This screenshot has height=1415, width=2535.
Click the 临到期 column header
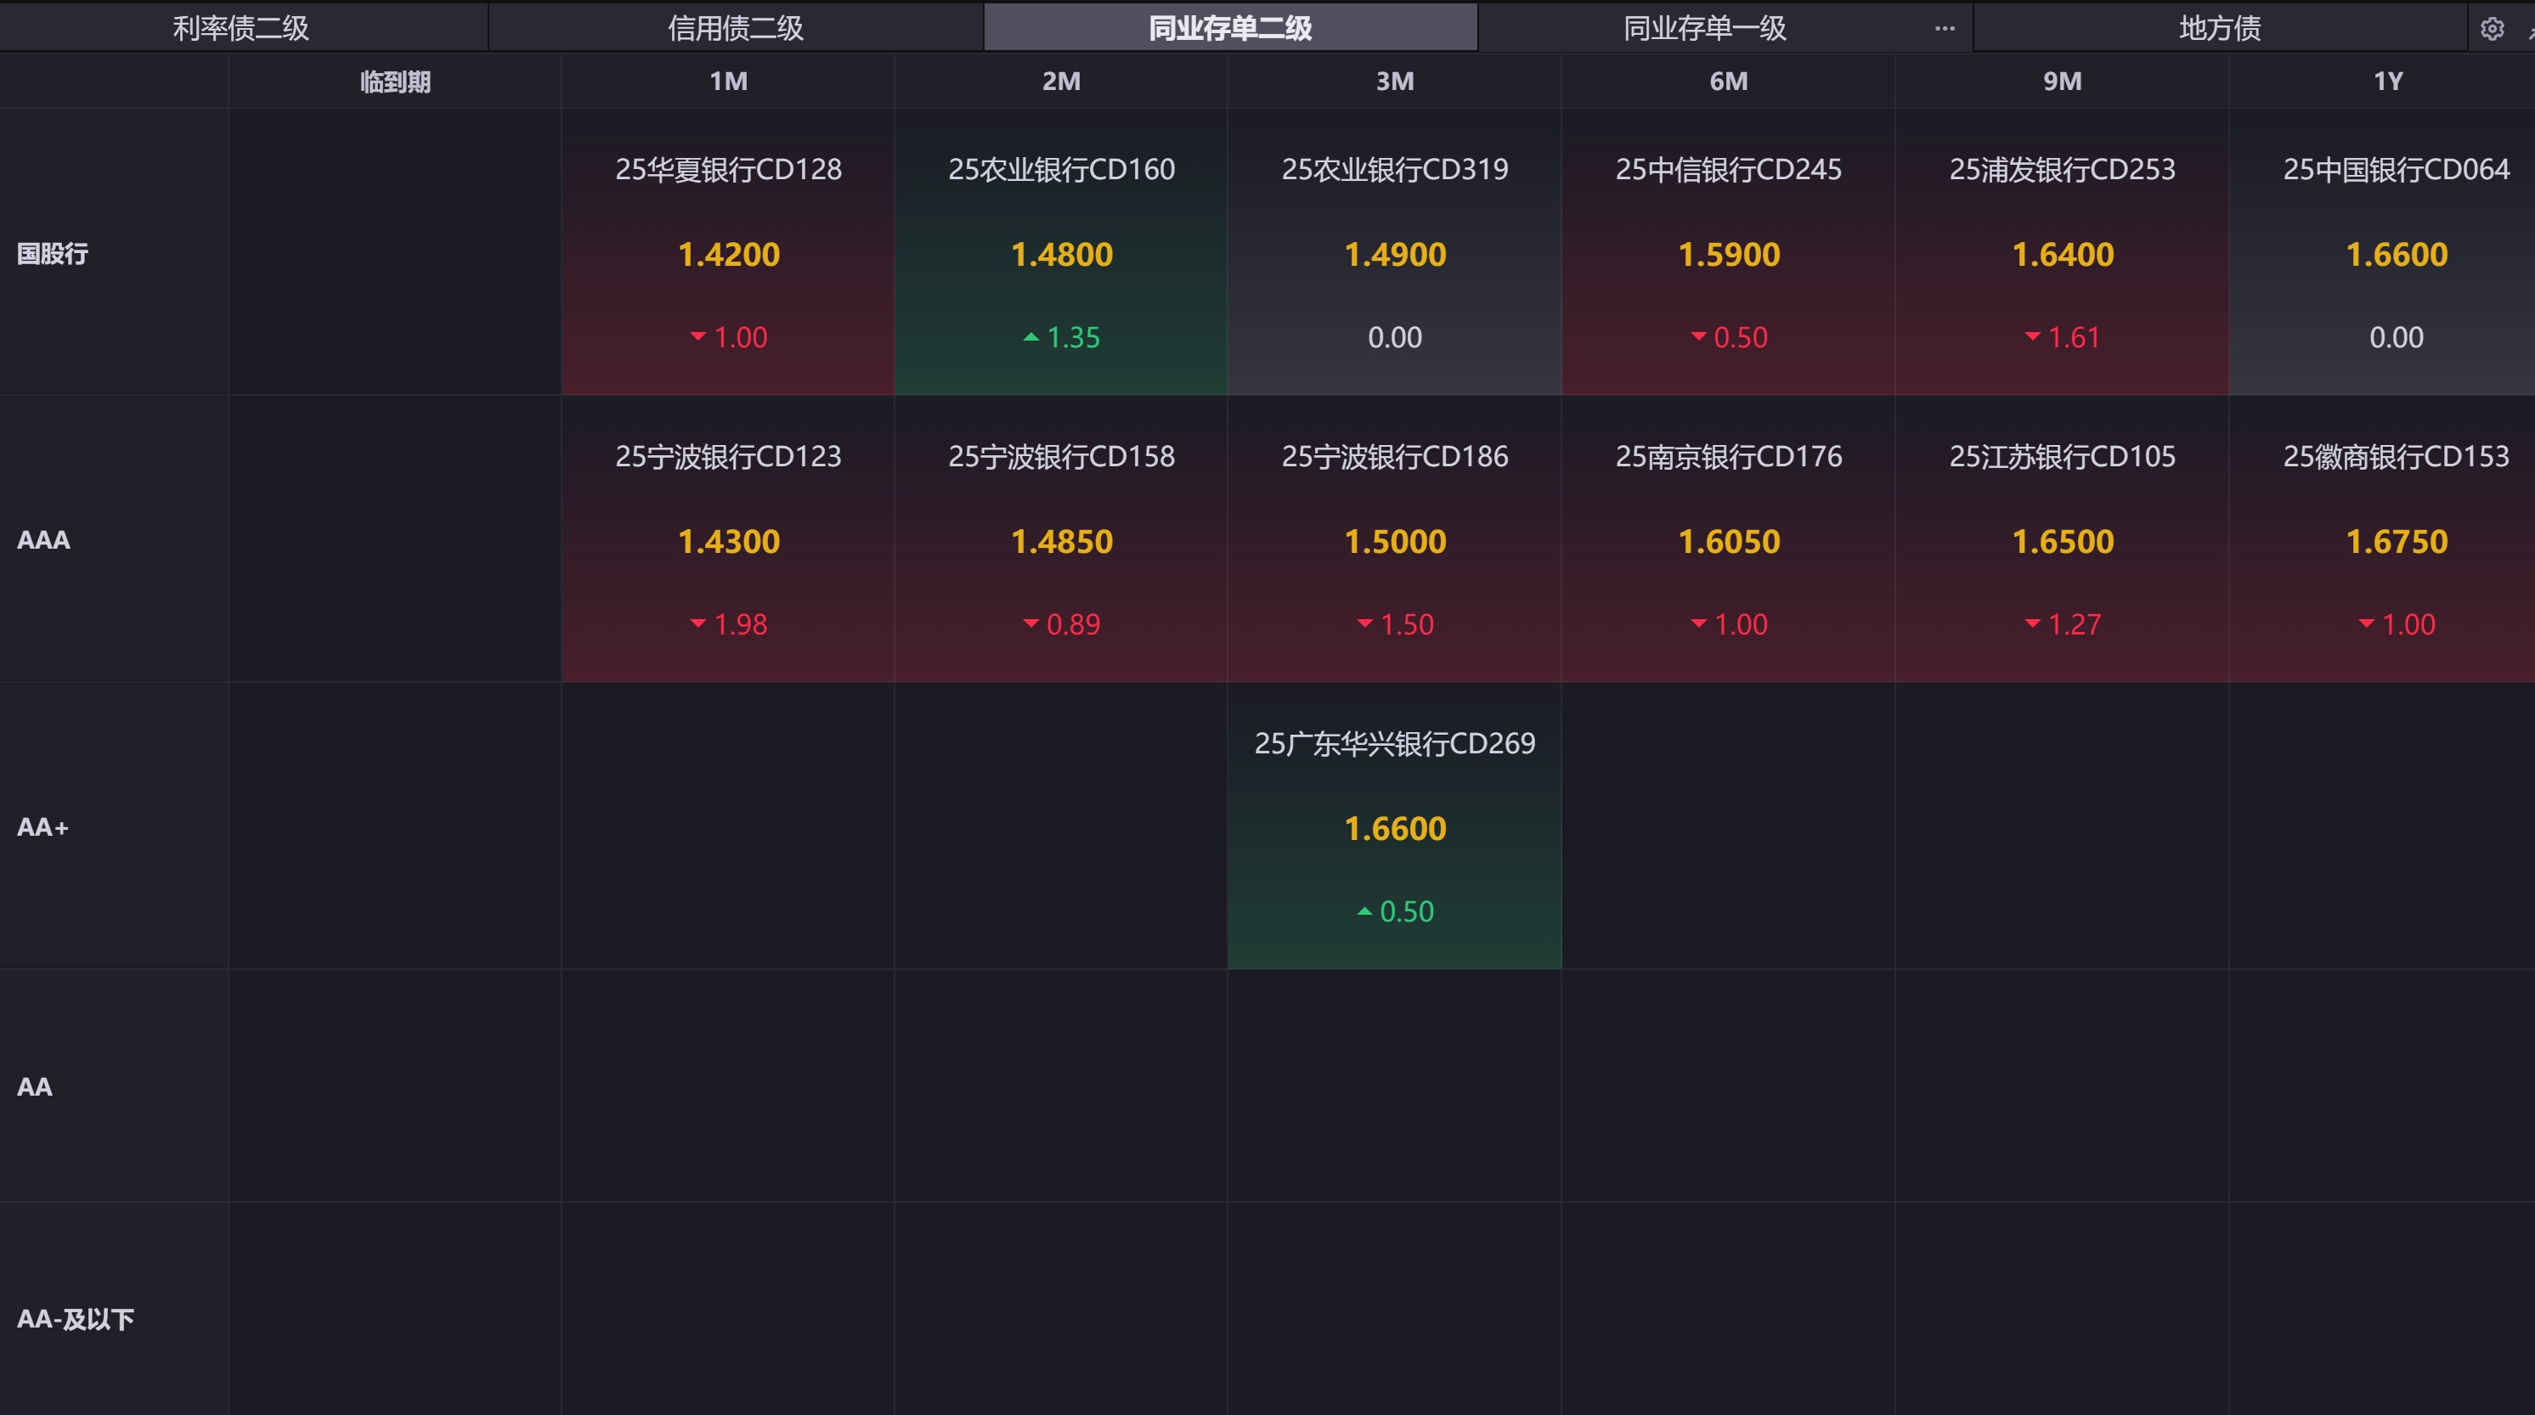click(395, 82)
